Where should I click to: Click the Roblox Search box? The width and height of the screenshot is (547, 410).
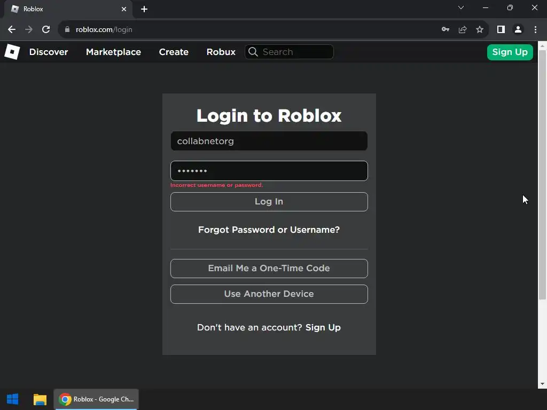pos(289,52)
